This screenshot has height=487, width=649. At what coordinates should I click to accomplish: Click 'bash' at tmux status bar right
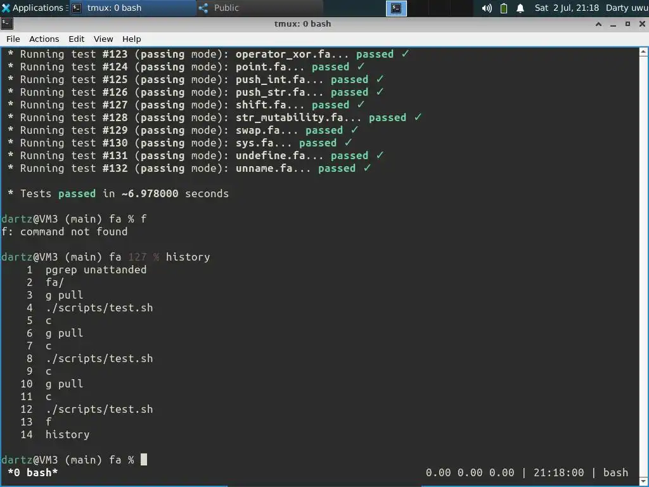[x=615, y=472]
